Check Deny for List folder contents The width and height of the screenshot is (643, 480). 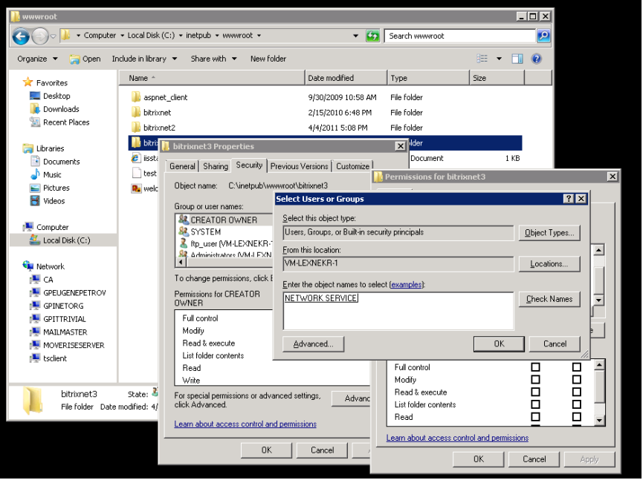(577, 404)
